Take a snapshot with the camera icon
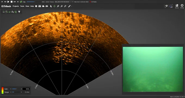Image resolution: width=185 pixels, height=98 pixels. pos(40,6)
